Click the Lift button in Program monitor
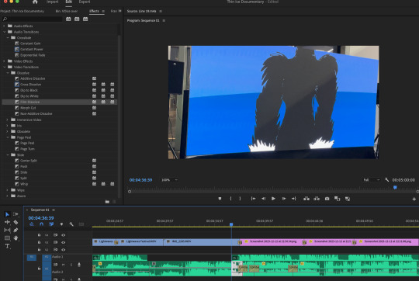The height and width of the screenshot is (281, 419). pyautogui.click(x=306, y=199)
